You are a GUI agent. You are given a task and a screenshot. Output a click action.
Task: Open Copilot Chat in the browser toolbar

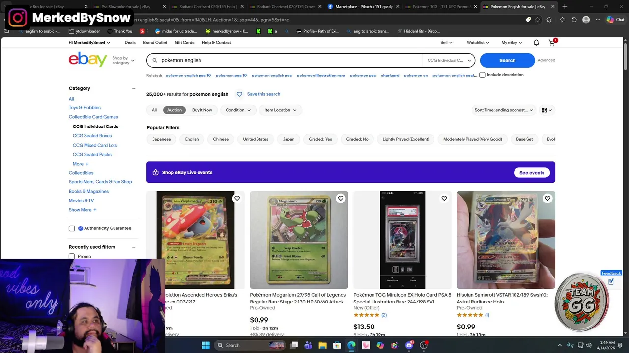tap(615, 20)
